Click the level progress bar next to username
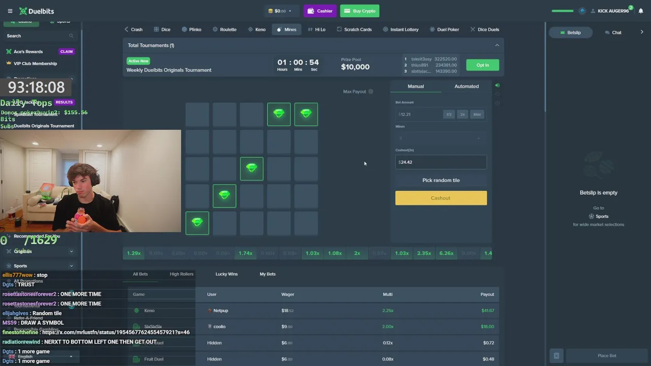The width and height of the screenshot is (651, 366). (563, 11)
